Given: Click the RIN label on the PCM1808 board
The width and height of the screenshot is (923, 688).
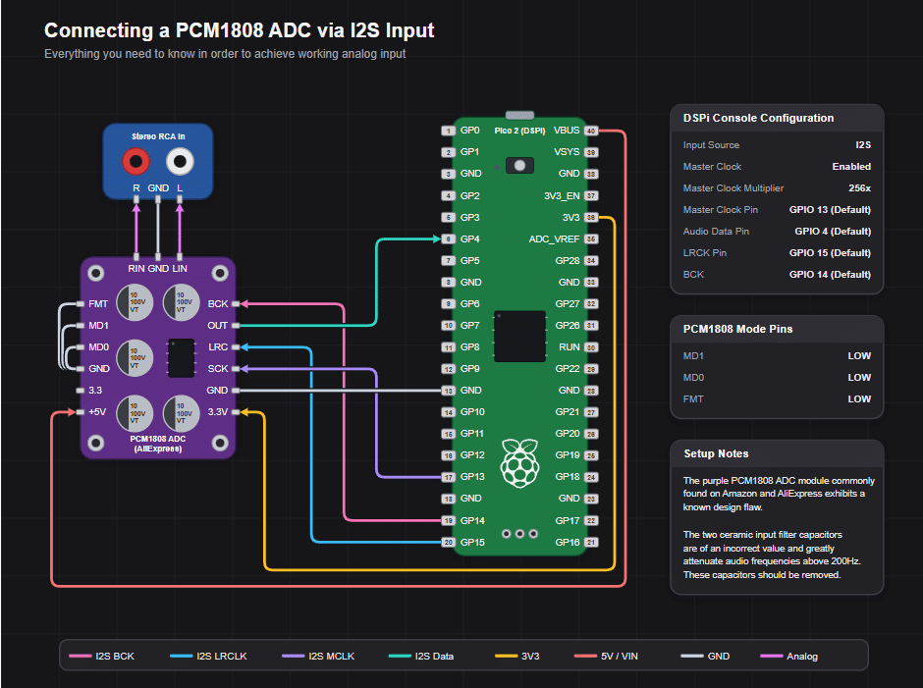Looking at the screenshot, I should tap(136, 268).
